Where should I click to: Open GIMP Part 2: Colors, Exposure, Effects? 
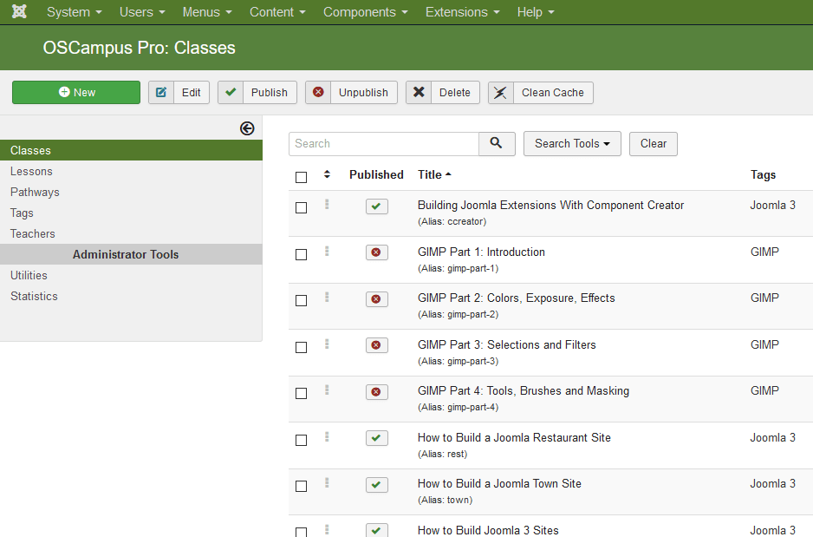coord(517,298)
